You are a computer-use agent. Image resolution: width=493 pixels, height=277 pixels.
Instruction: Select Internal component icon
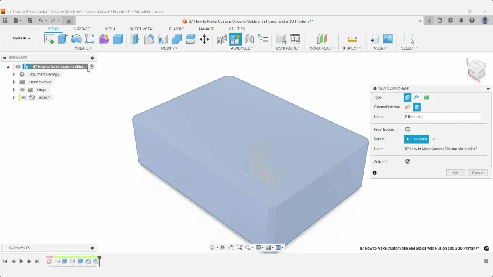coord(417,107)
